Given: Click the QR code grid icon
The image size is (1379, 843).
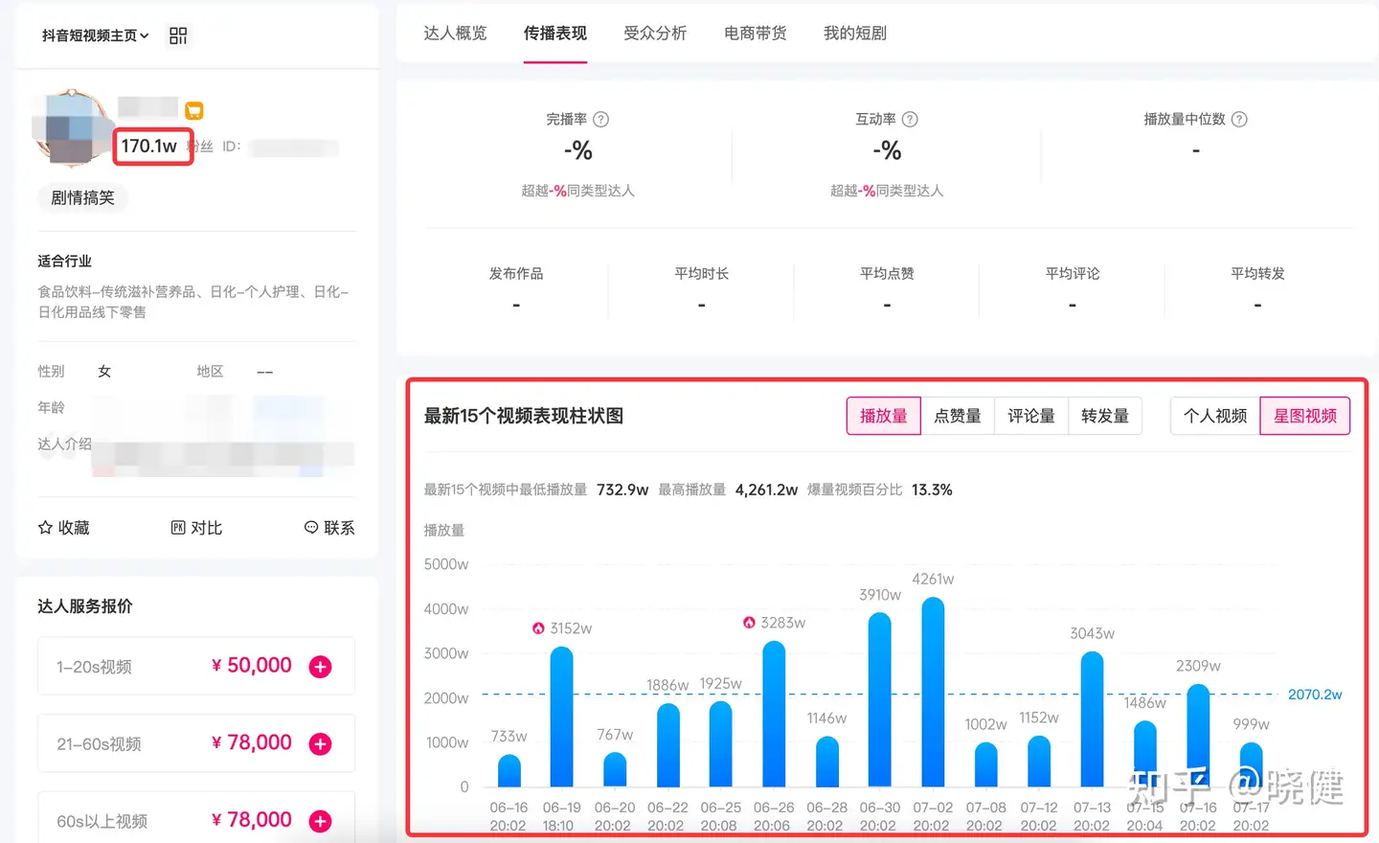Looking at the screenshot, I should (178, 35).
